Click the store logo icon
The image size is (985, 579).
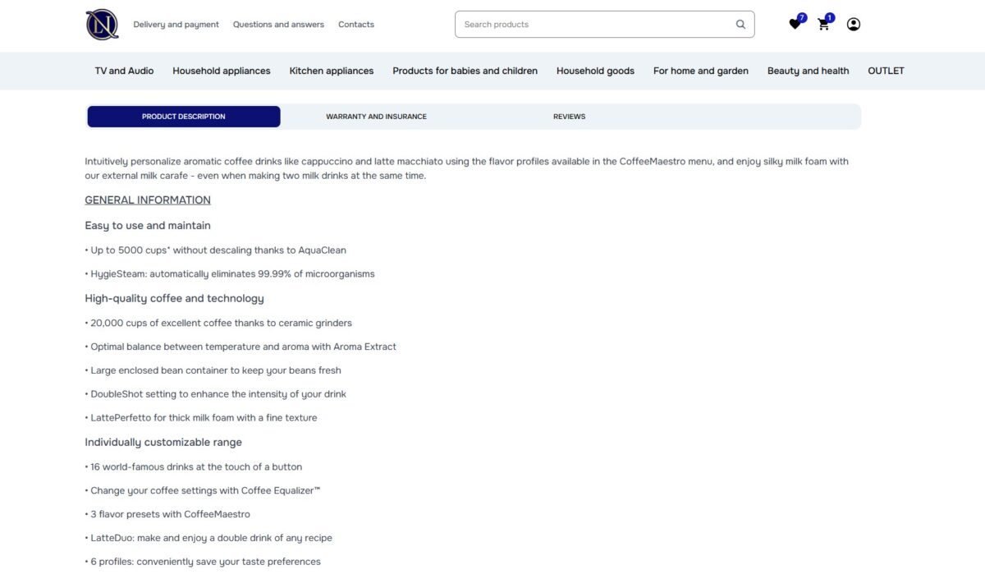pos(102,25)
